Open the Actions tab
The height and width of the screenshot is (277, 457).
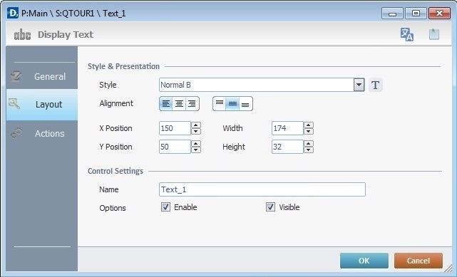coord(42,134)
